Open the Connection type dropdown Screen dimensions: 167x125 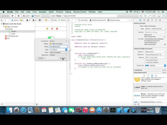[58, 41]
